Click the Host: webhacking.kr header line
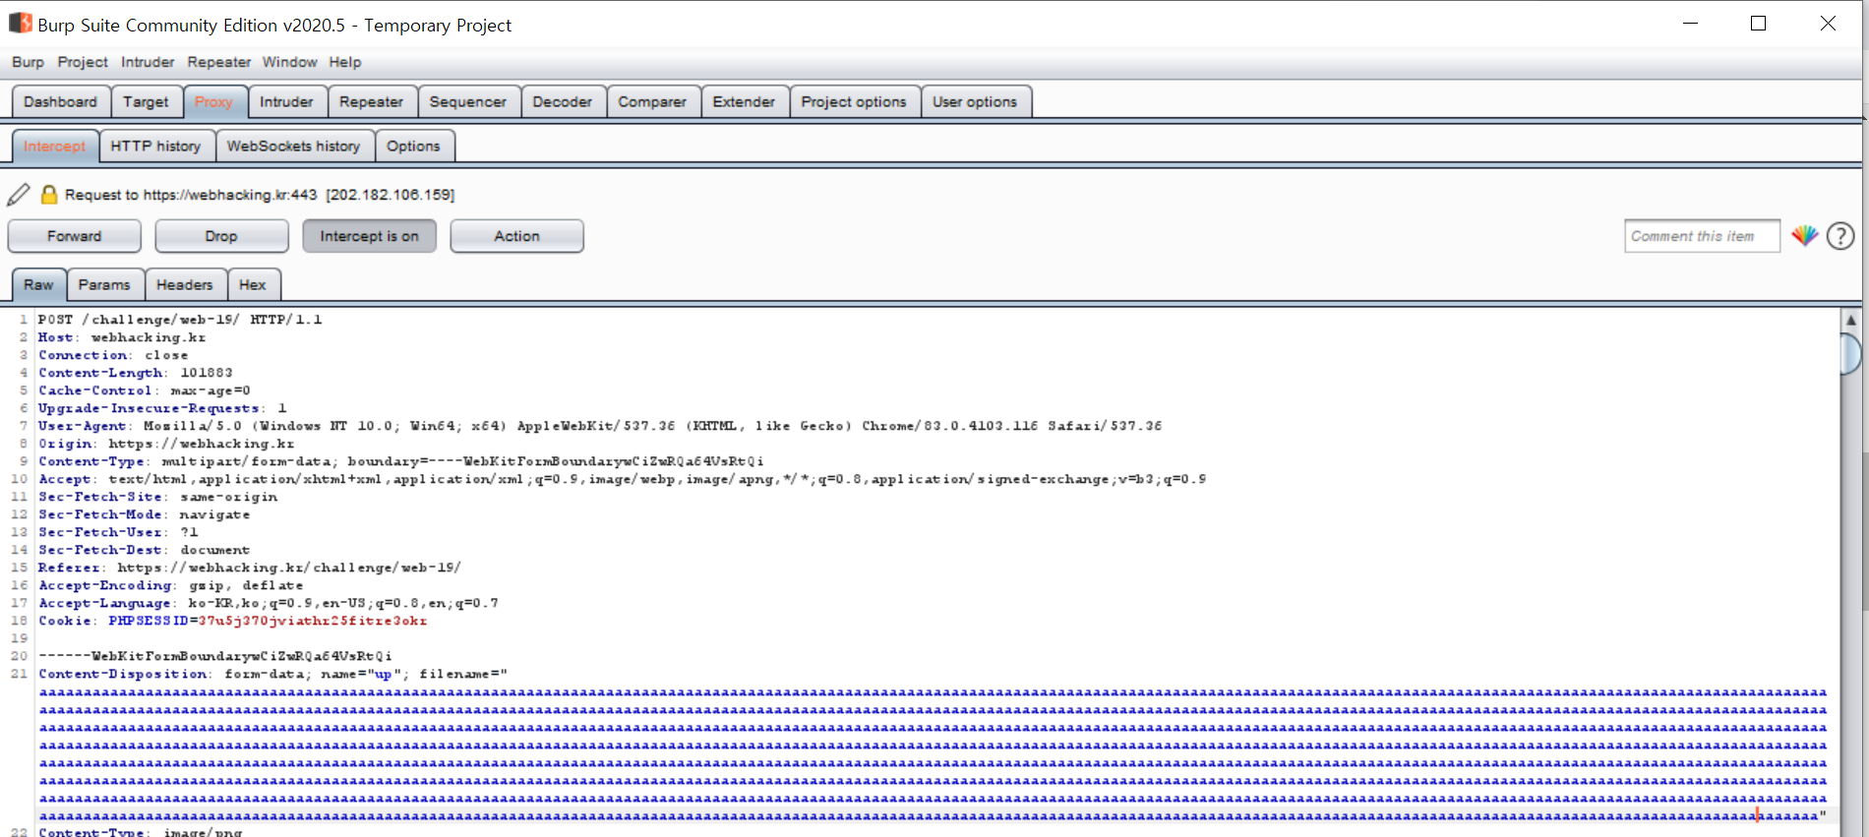The height and width of the screenshot is (837, 1869). coord(122,337)
